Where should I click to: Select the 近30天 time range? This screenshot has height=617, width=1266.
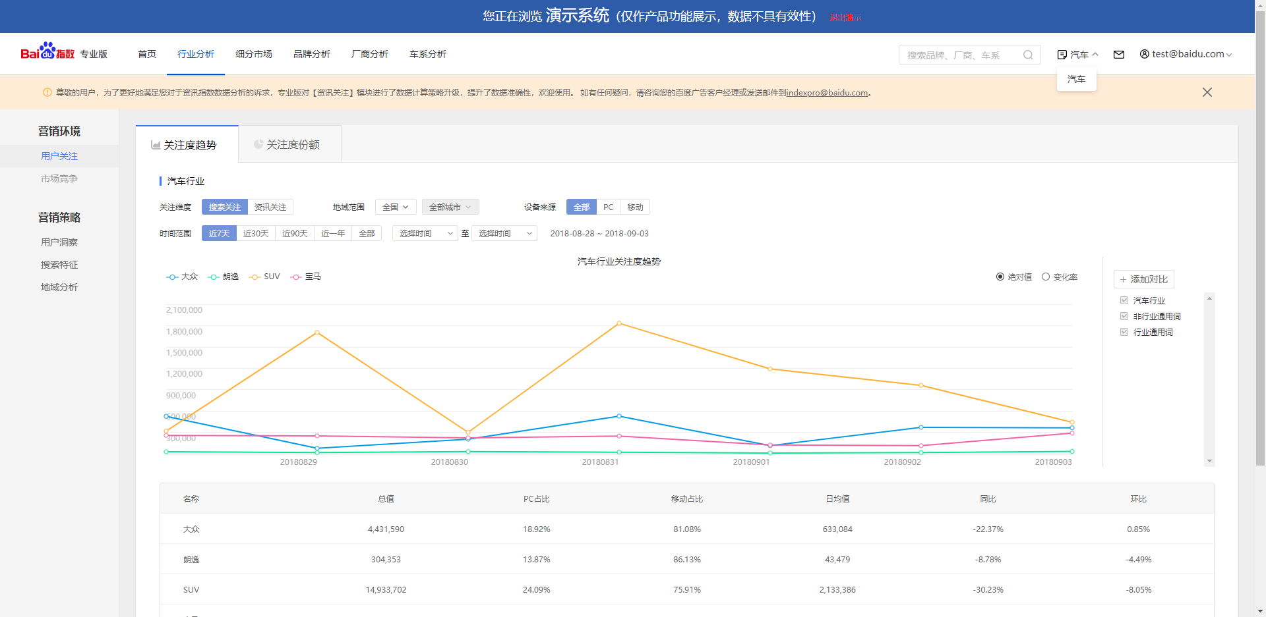[256, 233]
